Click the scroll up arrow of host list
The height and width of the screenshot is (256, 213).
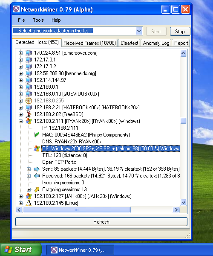pos(183,53)
